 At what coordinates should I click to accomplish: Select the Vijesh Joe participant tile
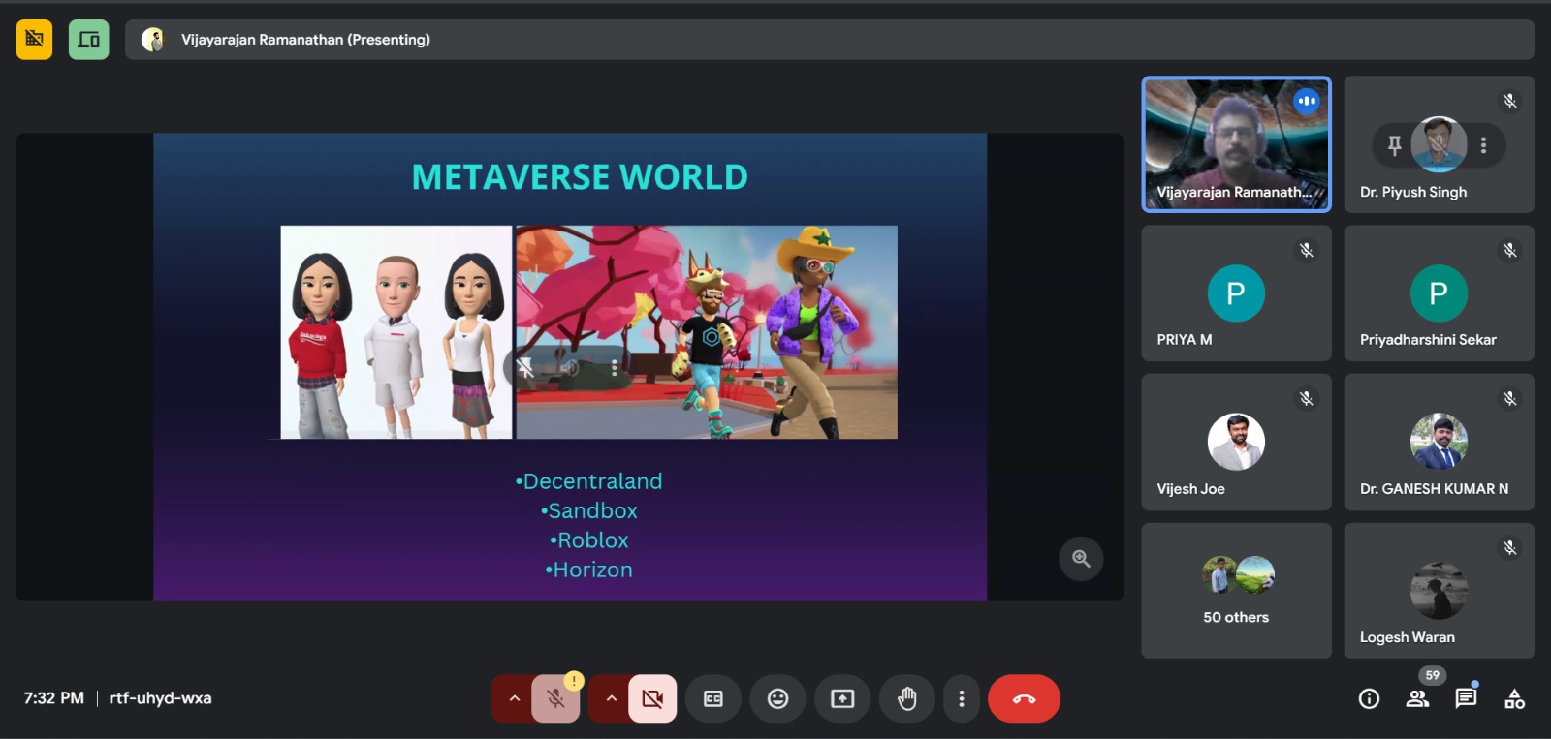coord(1236,442)
